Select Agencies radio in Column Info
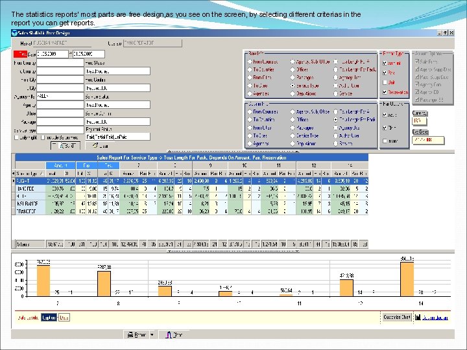This screenshot has width=467, height=350. pyautogui.click(x=250, y=143)
